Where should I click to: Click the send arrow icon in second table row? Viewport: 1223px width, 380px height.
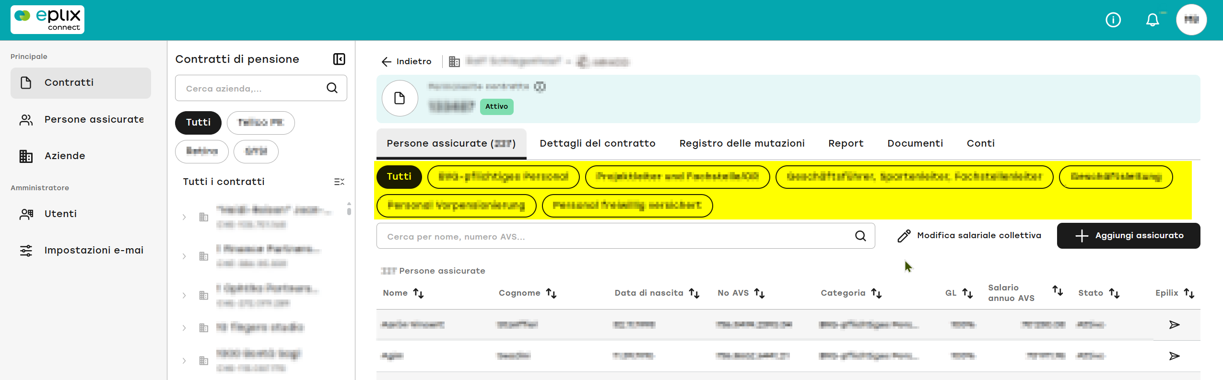point(1175,356)
